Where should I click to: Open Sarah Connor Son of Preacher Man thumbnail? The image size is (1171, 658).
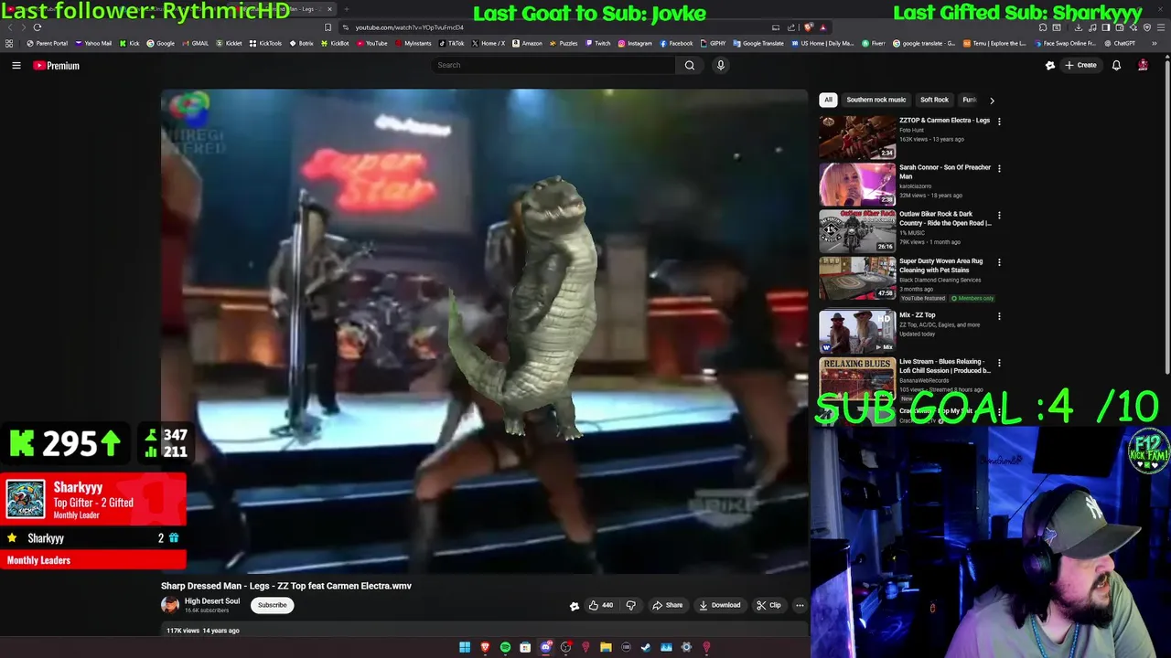tap(857, 185)
